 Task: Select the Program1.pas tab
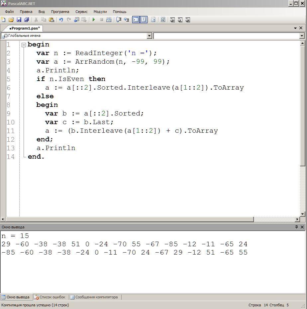[25, 28]
